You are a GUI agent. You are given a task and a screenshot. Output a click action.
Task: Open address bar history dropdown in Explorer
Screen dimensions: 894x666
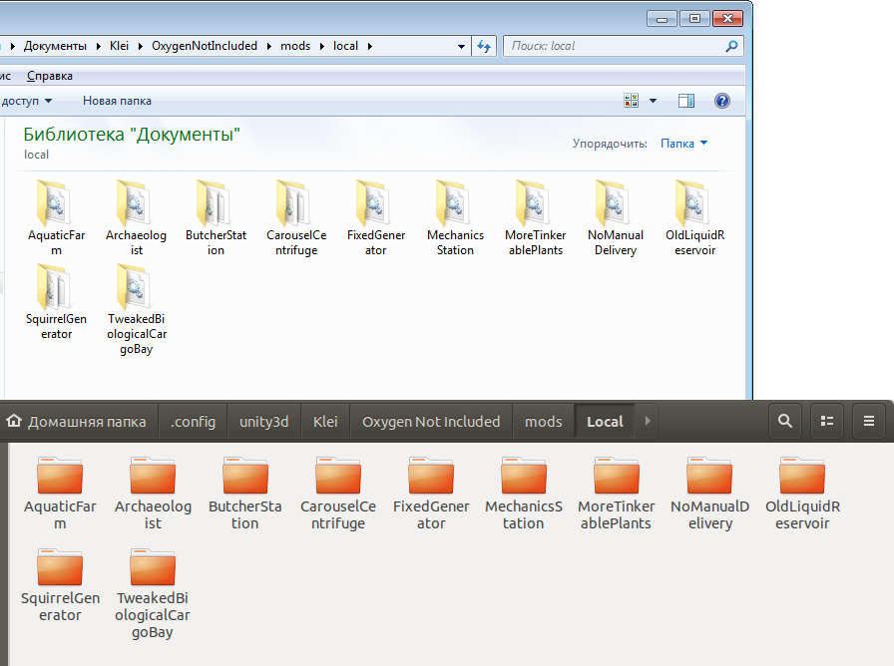(x=461, y=46)
